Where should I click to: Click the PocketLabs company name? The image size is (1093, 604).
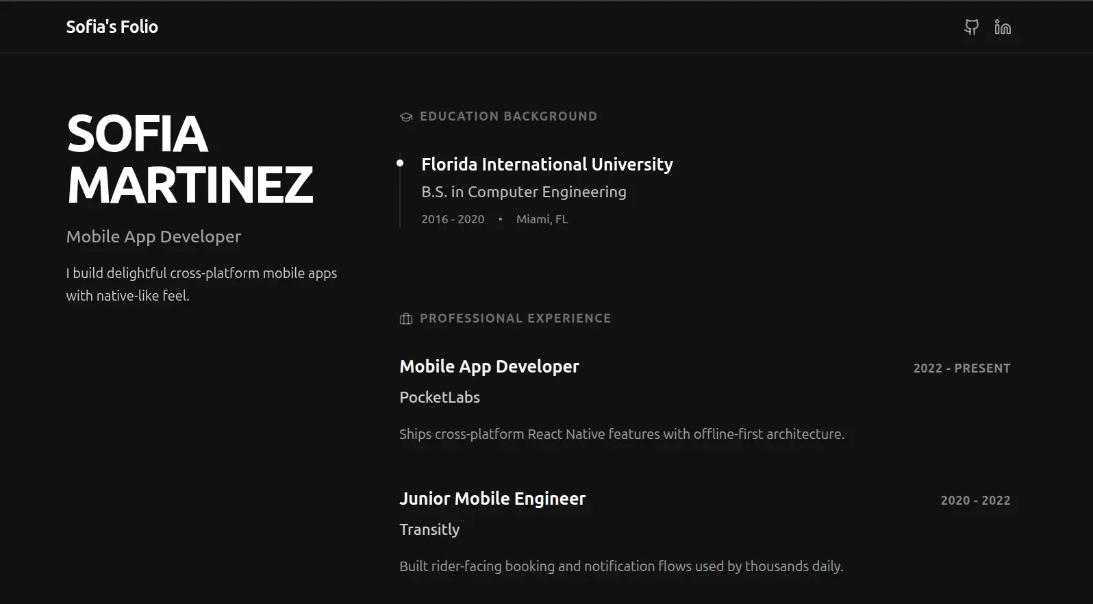tap(440, 397)
